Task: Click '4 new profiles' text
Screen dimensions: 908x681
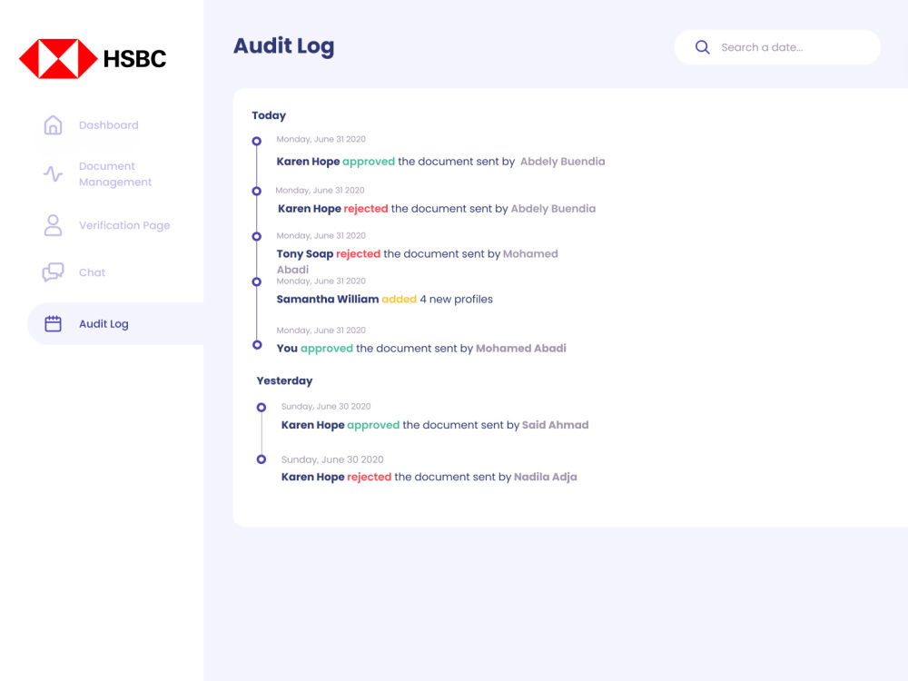Action: [457, 300]
